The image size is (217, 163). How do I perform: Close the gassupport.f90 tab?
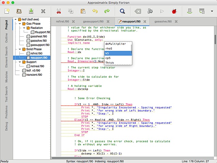(108, 21)
